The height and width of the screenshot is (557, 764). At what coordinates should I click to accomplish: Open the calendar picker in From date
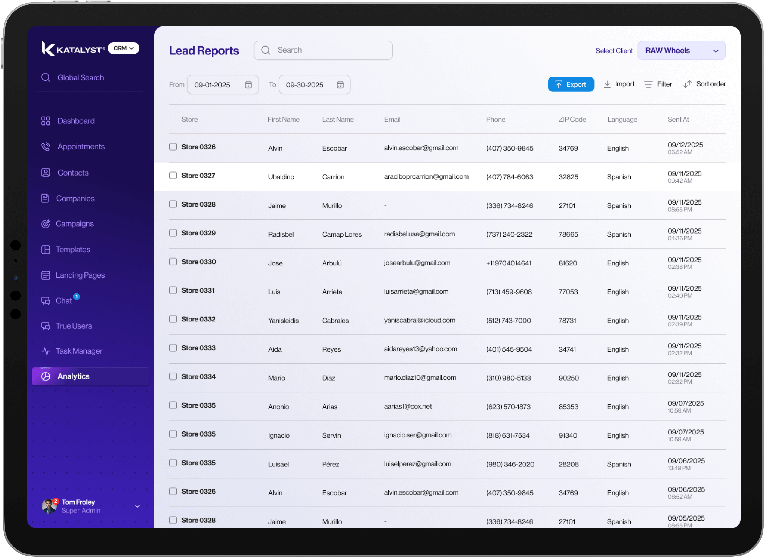(x=248, y=85)
